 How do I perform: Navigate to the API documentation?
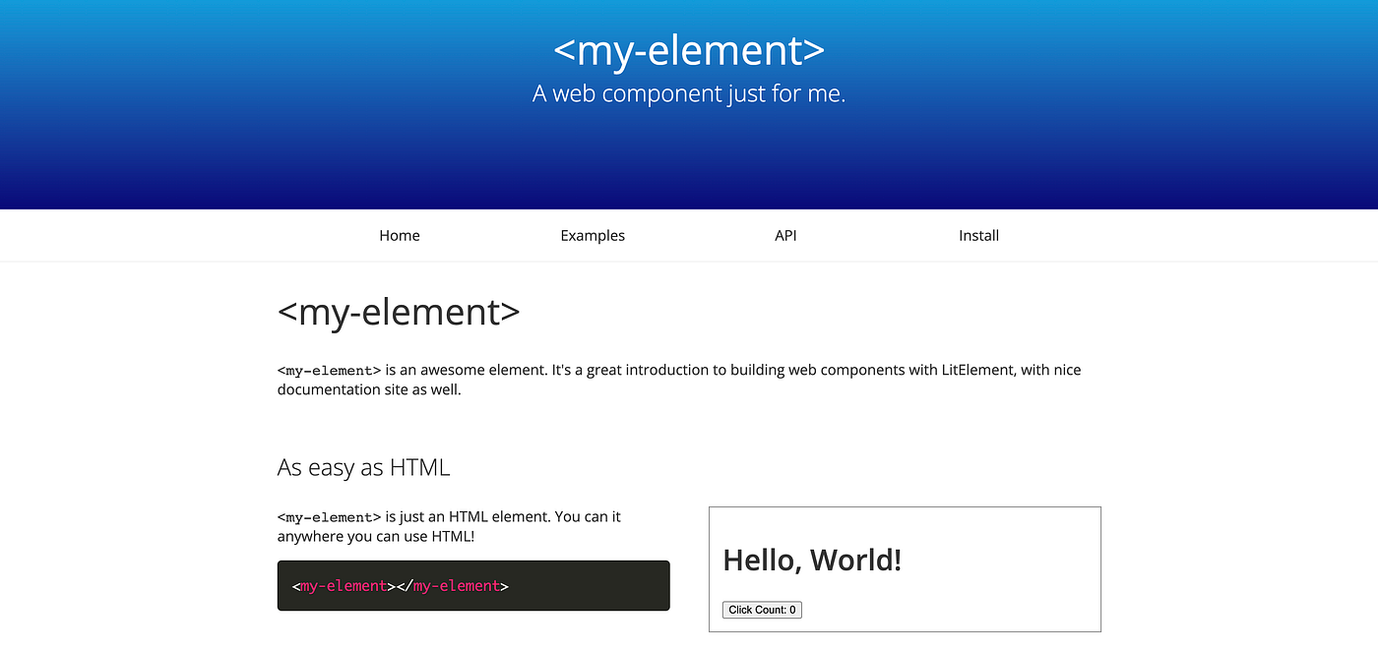coord(784,235)
